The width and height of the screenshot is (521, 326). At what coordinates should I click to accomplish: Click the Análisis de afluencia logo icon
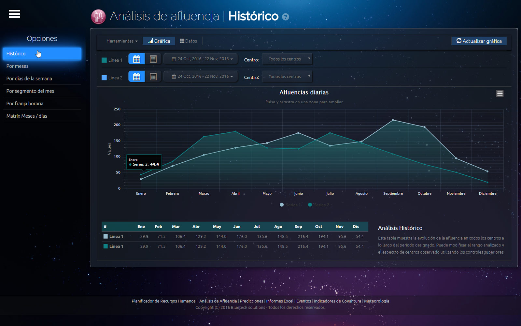[x=98, y=16]
